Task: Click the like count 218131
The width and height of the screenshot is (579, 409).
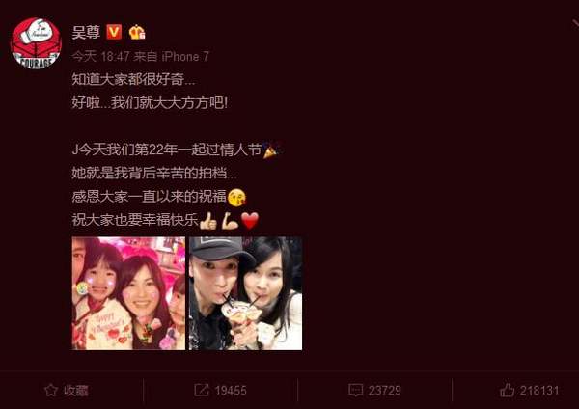Action: 539,391
